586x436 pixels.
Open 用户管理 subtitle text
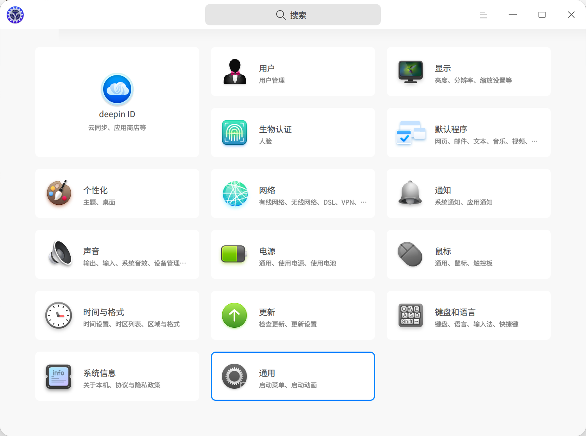click(272, 80)
